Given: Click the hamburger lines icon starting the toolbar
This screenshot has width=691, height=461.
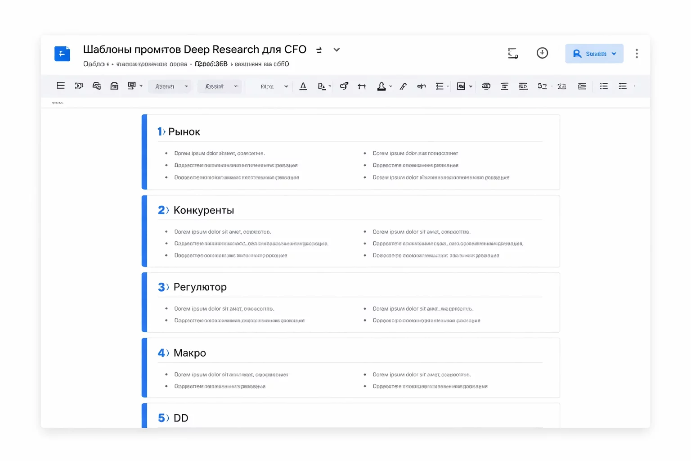Looking at the screenshot, I should [x=61, y=86].
